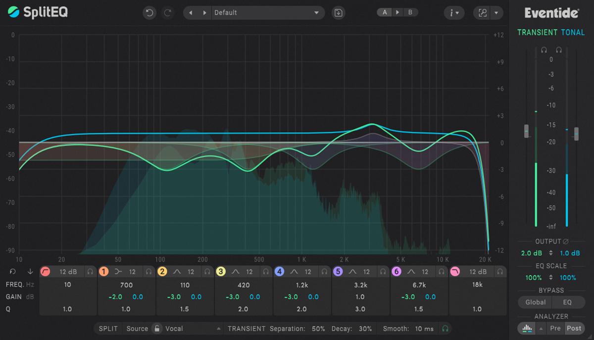This screenshot has height=340, width=594.
Task: Toggle EQ bypass
Action: [x=568, y=302]
